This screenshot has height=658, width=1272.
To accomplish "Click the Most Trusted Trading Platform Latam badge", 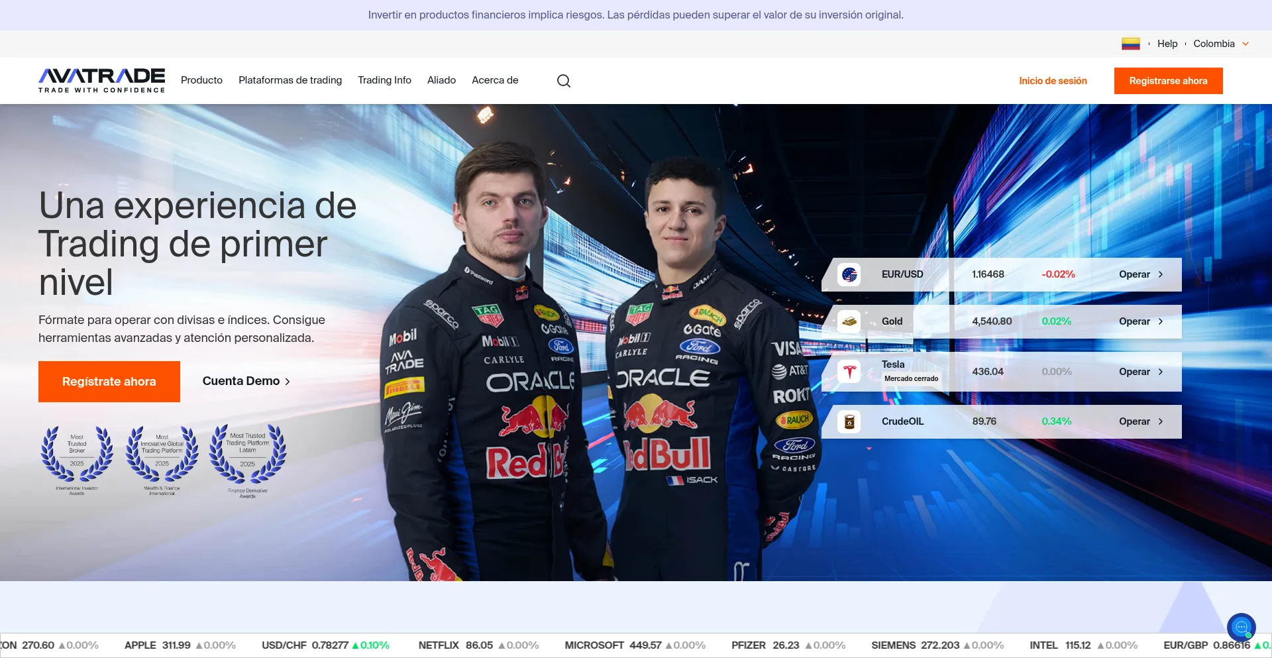I will (x=248, y=461).
